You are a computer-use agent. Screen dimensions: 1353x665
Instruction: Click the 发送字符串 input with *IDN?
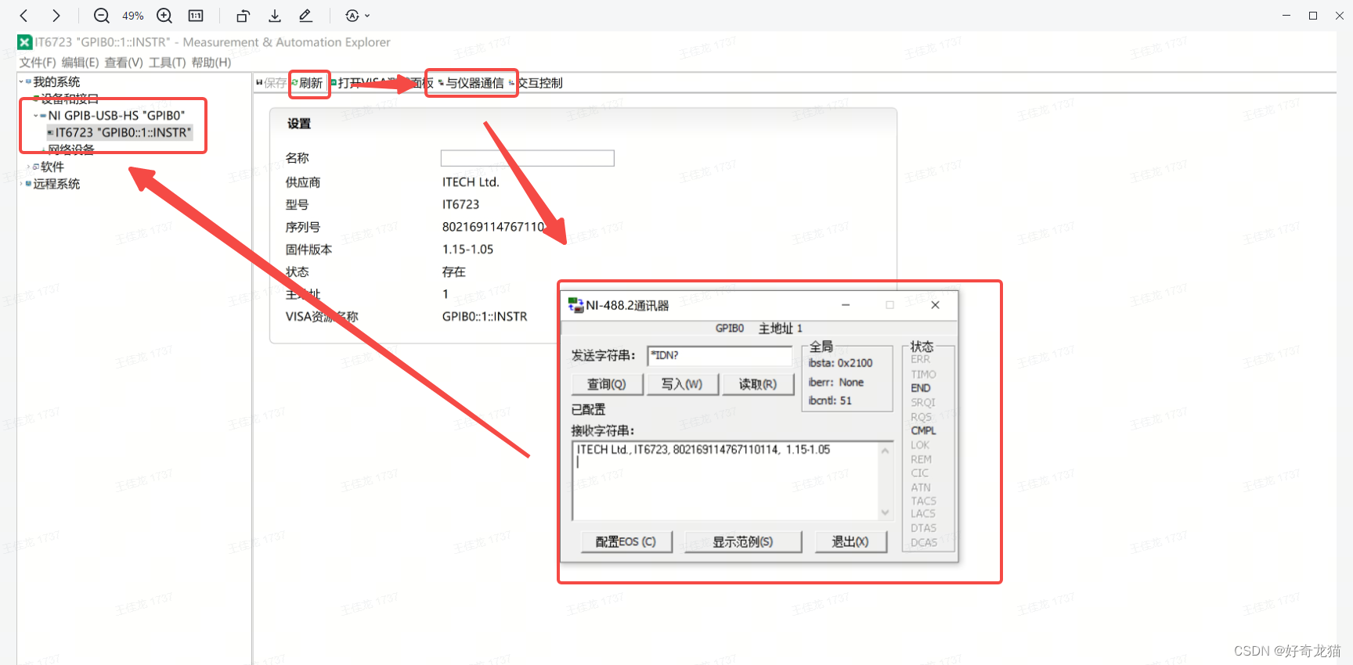click(x=720, y=356)
